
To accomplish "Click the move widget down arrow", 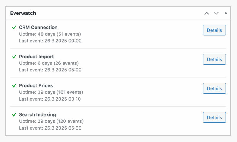I will (x=216, y=13).
